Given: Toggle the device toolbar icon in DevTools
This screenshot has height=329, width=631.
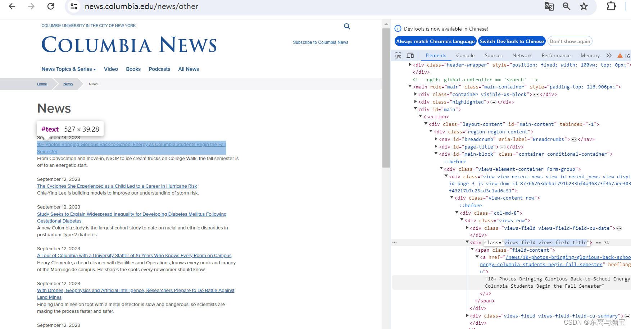Looking at the screenshot, I should tap(410, 55).
